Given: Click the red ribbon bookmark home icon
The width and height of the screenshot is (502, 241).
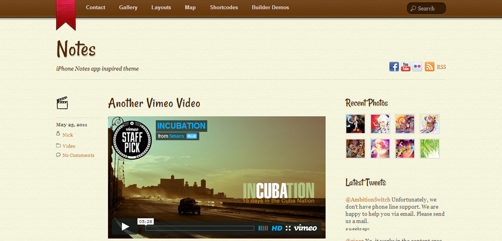Looking at the screenshot, I should tap(66, 14).
